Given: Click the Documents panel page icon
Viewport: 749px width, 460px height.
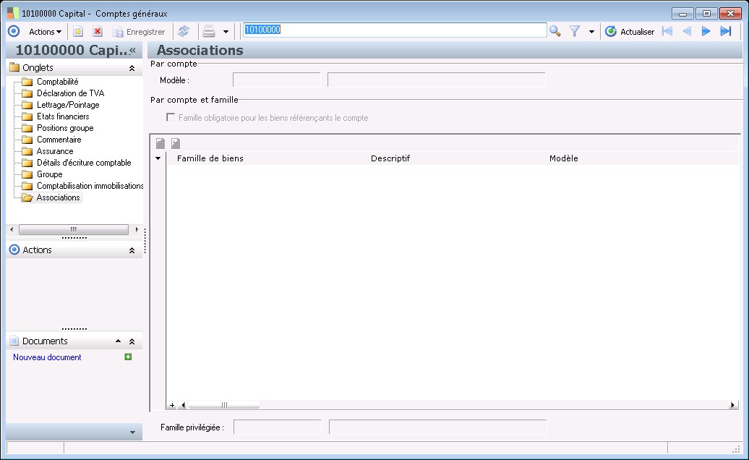Looking at the screenshot, I should pyautogui.click(x=14, y=341).
